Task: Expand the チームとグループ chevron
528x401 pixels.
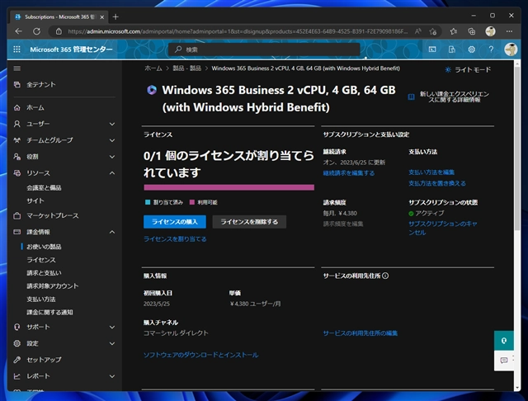Action: coord(112,140)
